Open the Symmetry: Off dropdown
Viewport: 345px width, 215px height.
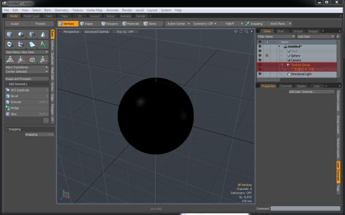(x=205, y=24)
